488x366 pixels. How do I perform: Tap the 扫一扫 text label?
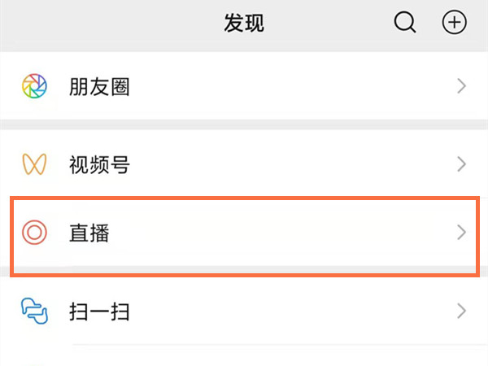tap(99, 312)
